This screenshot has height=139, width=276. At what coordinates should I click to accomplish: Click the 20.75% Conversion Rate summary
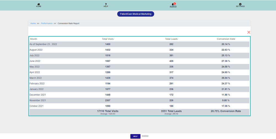[226, 111]
